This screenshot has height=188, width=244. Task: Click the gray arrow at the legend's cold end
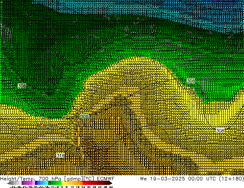tap(9, 183)
